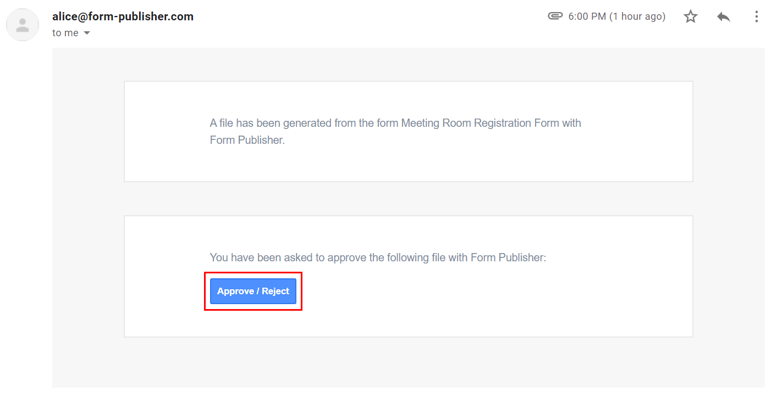Click the "A file has been generated" message
The width and height of the screenshot is (777, 398).
(x=395, y=131)
